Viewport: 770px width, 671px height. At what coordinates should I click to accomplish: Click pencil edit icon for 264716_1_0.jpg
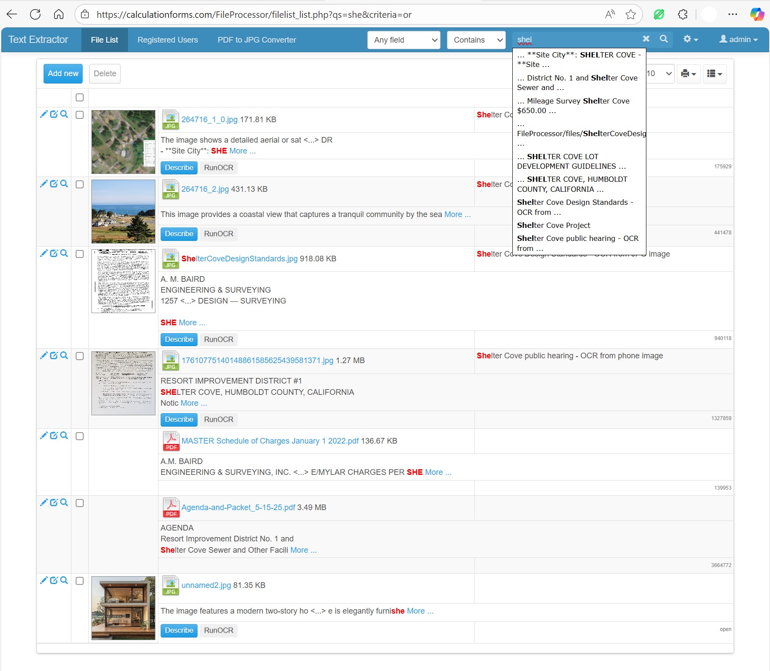coord(44,114)
